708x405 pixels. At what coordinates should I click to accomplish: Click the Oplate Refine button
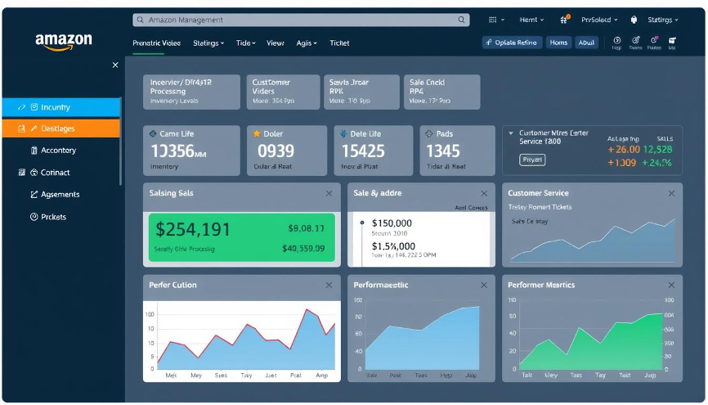(512, 43)
